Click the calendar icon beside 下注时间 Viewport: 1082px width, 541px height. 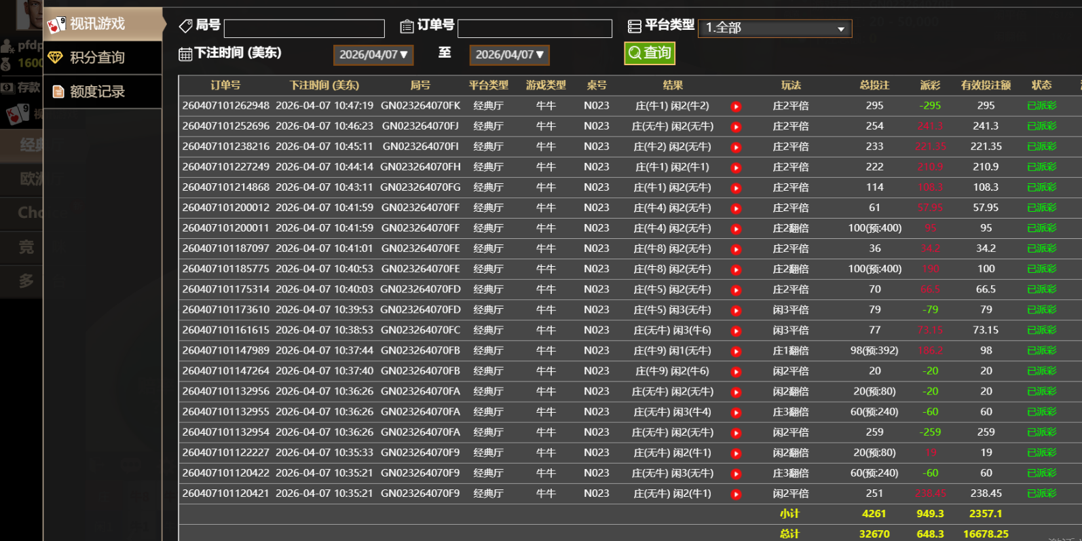pyautogui.click(x=185, y=54)
